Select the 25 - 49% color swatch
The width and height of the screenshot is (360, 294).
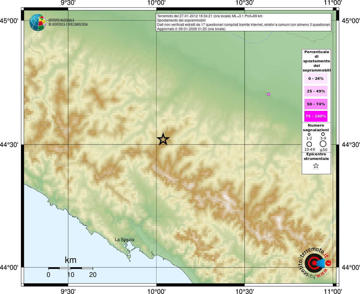(x=316, y=91)
